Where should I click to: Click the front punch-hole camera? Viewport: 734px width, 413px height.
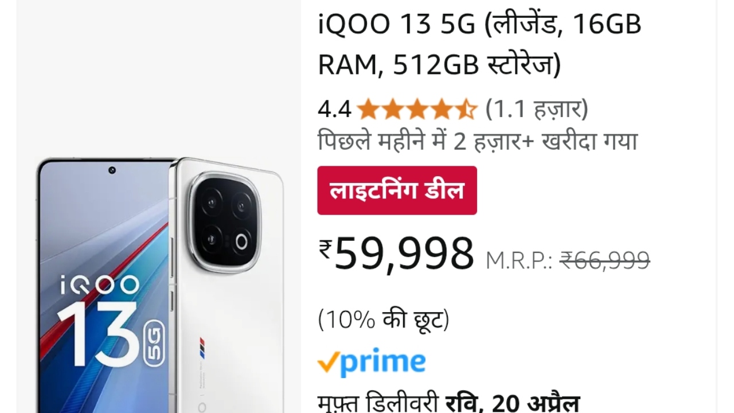112,170
